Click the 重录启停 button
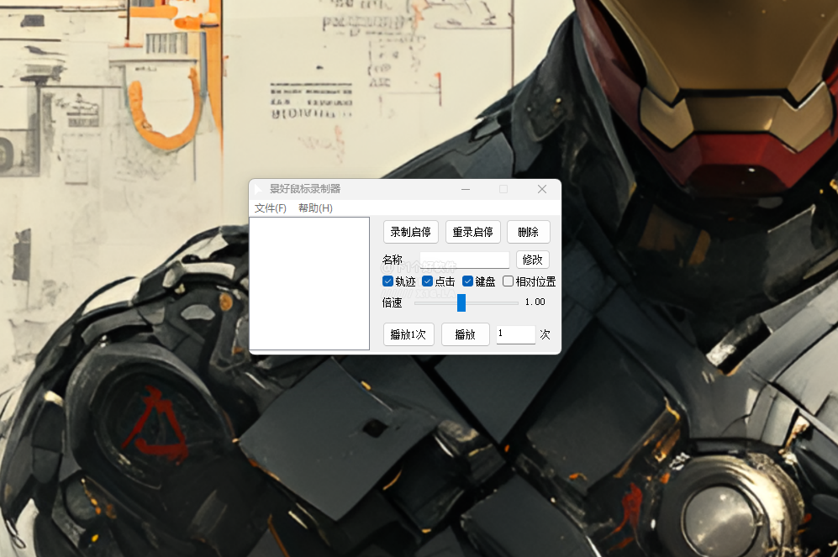The image size is (838, 557). click(473, 232)
